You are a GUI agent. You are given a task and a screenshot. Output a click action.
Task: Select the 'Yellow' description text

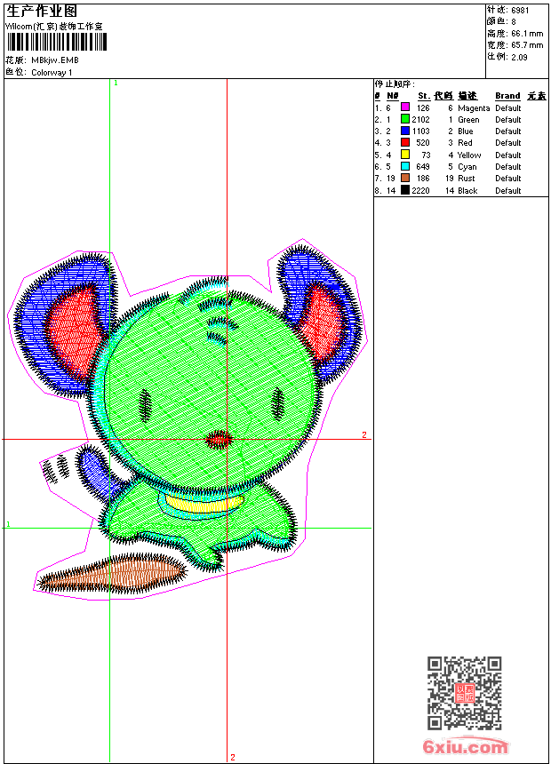469,155
